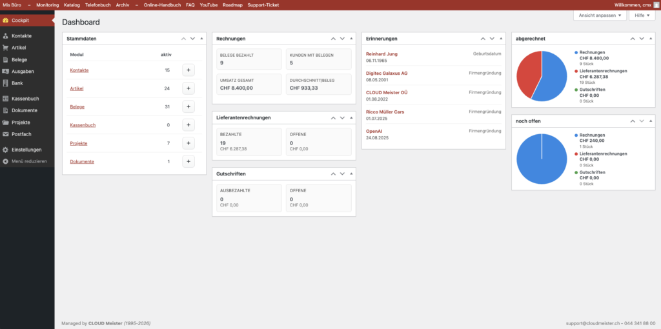Move the Rechnungen panel down with chevron
This screenshot has width=661, height=329.
click(x=342, y=39)
